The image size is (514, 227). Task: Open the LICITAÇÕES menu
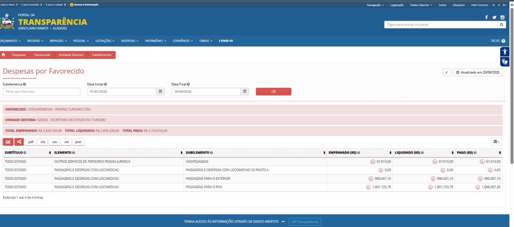[105, 41]
